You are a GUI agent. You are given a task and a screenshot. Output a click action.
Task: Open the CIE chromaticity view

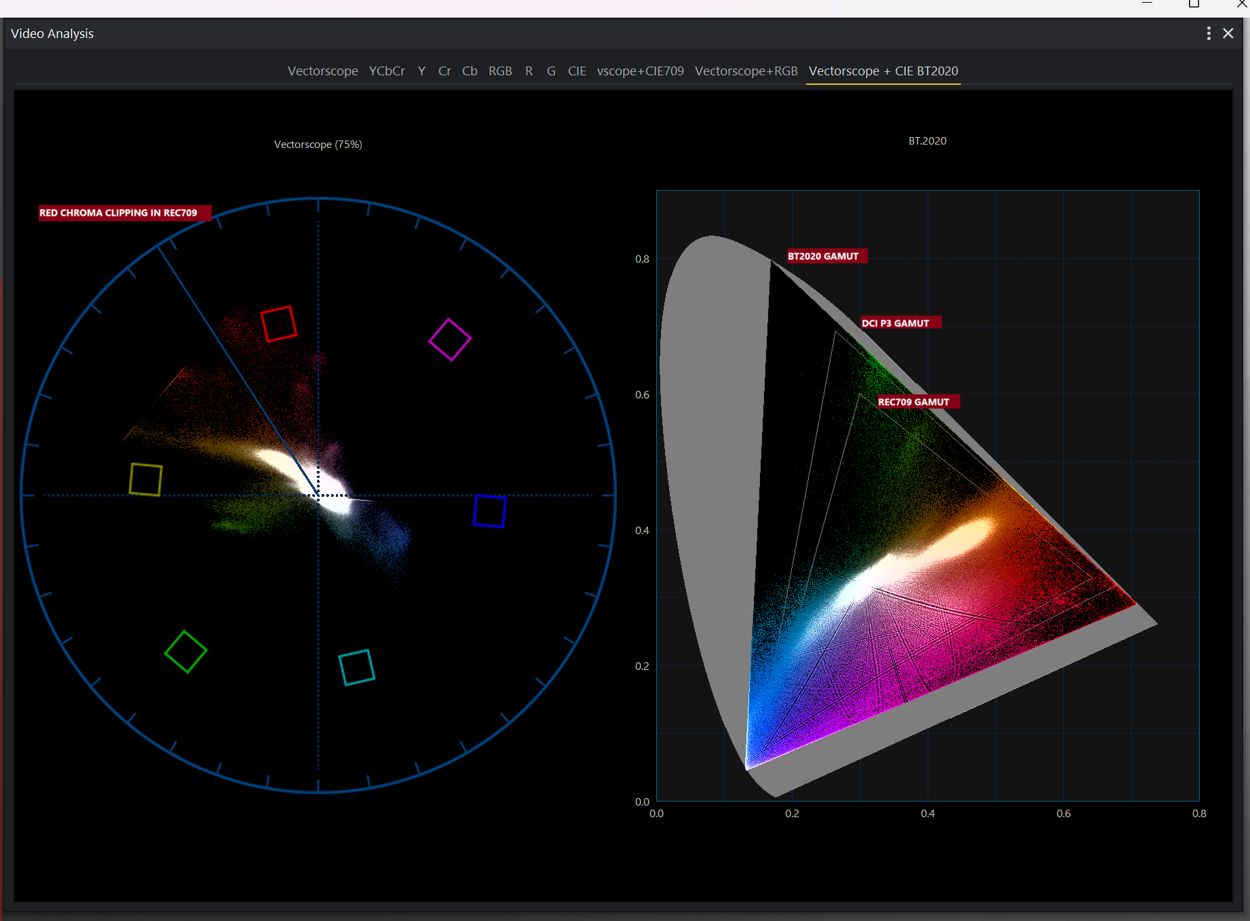(x=577, y=71)
